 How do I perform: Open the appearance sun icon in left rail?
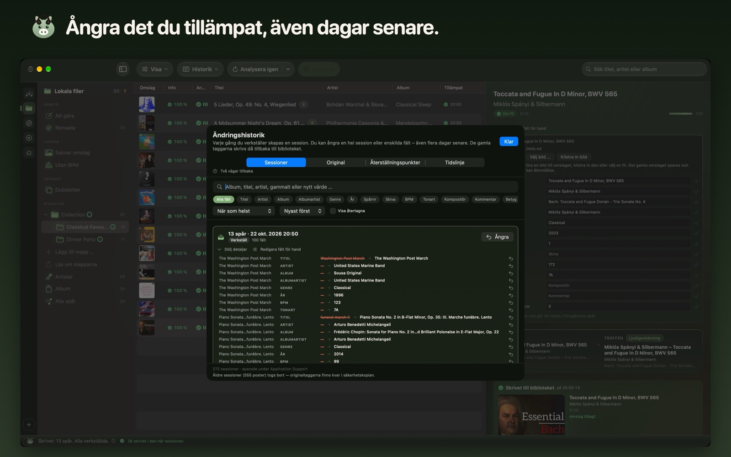coord(29,153)
